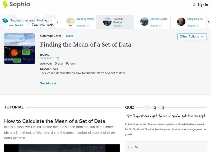This screenshot has width=211, height=152.
Task: Go to quiz question 1
Action: [147, 107]
